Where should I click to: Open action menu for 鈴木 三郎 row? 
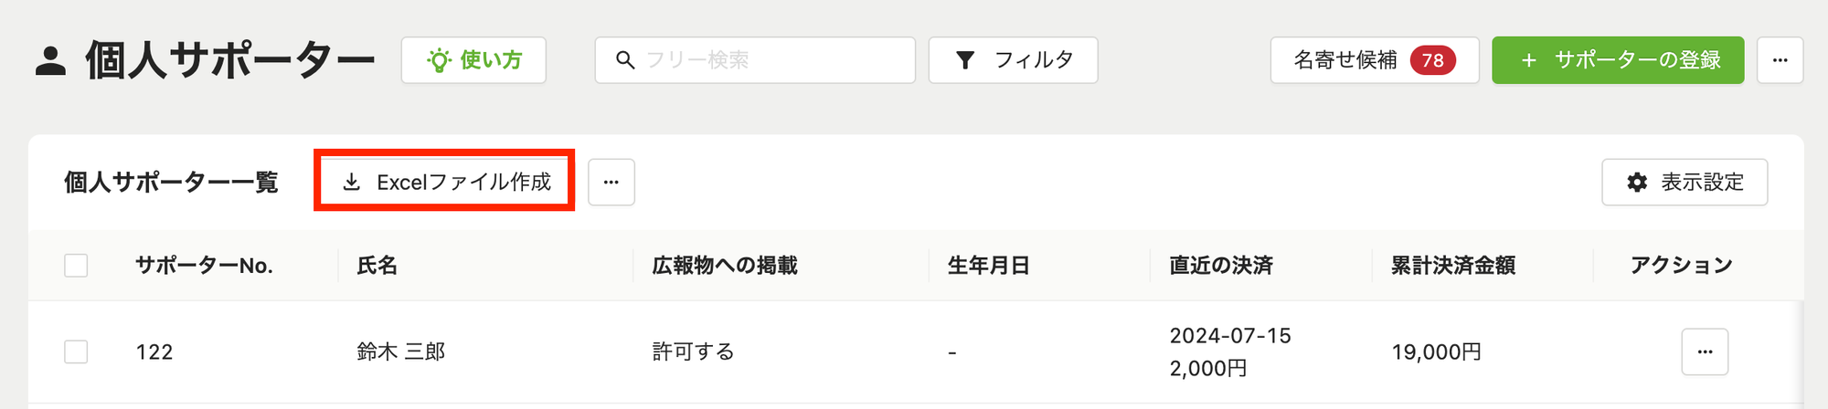(1705, 351)
